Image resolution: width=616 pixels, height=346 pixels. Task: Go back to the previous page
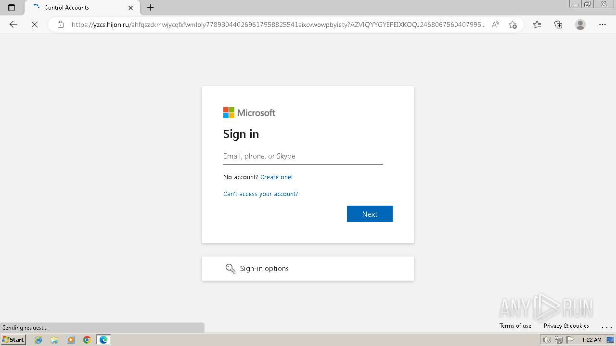(13, 25)
